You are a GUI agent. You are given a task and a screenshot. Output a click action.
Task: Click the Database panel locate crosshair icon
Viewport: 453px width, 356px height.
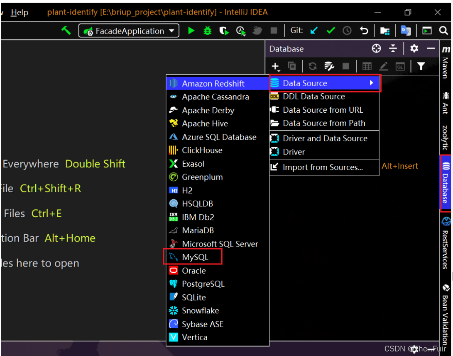(376, 48)
